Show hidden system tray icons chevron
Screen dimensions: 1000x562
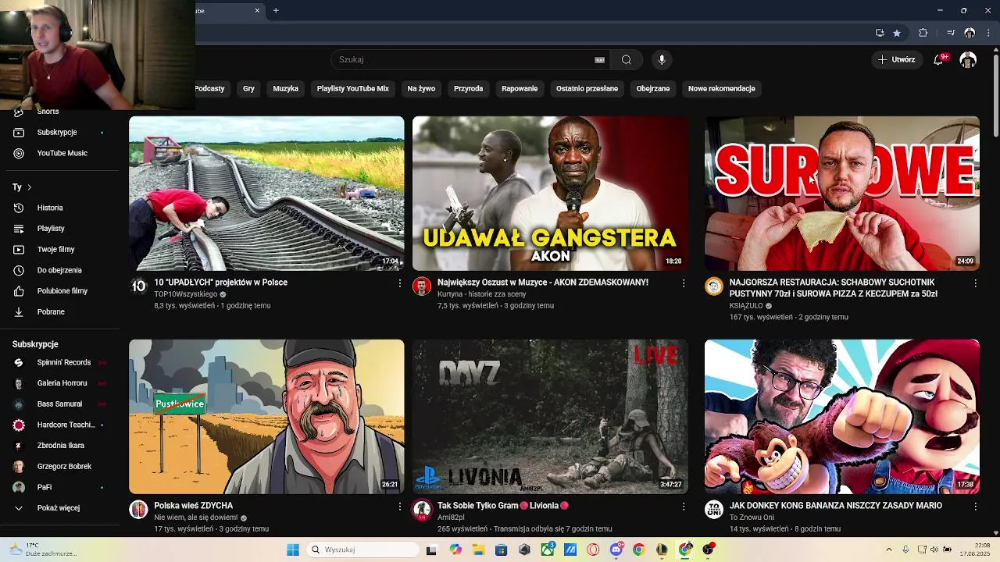888,550
